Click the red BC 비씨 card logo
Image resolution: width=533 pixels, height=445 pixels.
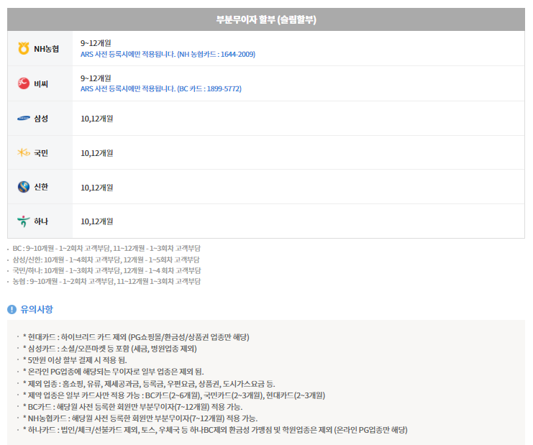click(24, 83)
